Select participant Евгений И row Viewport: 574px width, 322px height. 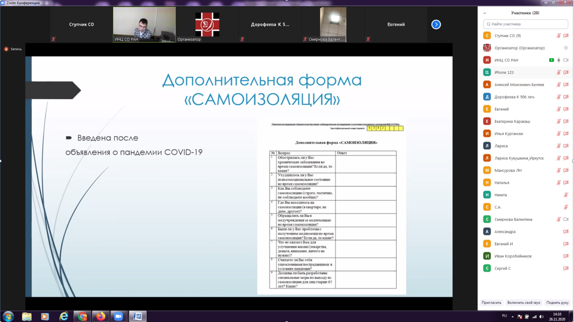click(x=525, y=244)
